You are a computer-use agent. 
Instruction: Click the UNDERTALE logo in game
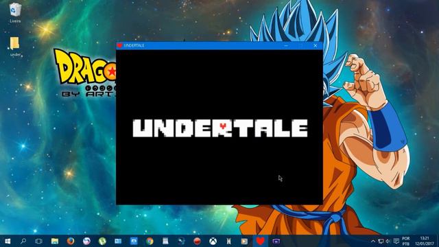click(x=220, y=128)
